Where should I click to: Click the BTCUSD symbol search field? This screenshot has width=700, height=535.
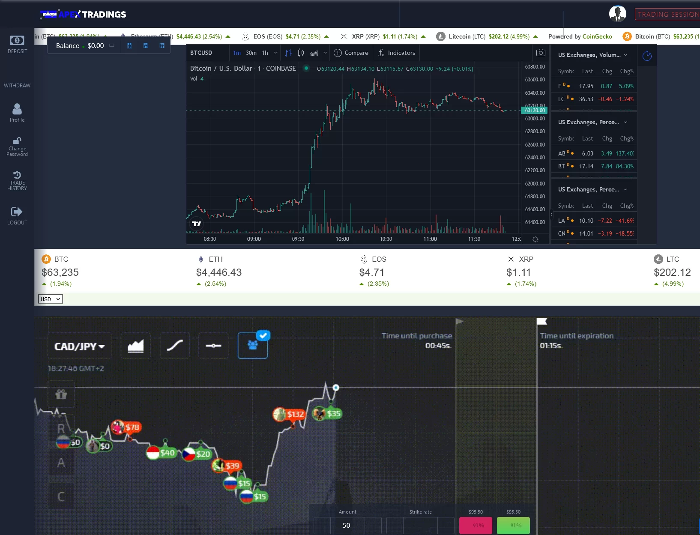207,53
